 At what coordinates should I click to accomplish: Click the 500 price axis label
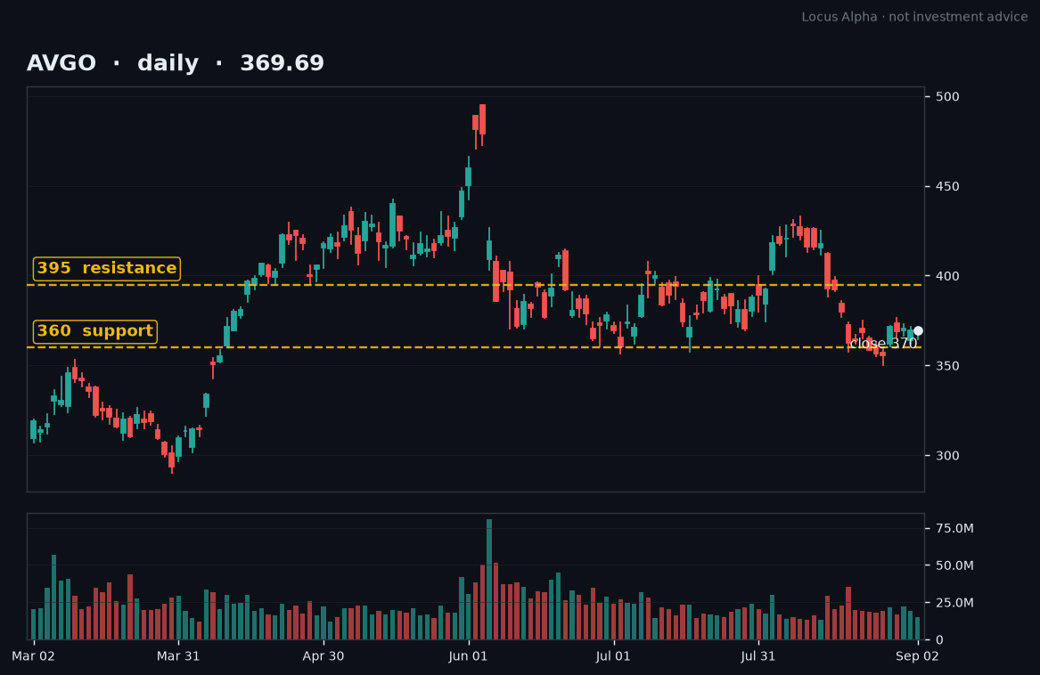947,97
